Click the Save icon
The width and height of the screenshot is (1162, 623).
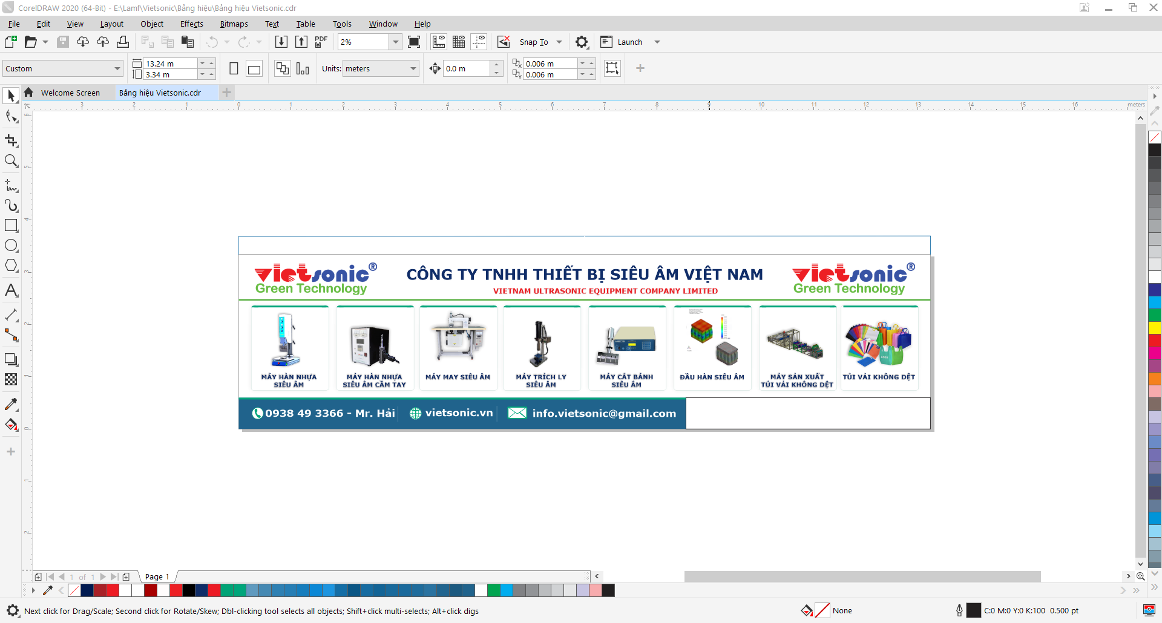point(63,42)
